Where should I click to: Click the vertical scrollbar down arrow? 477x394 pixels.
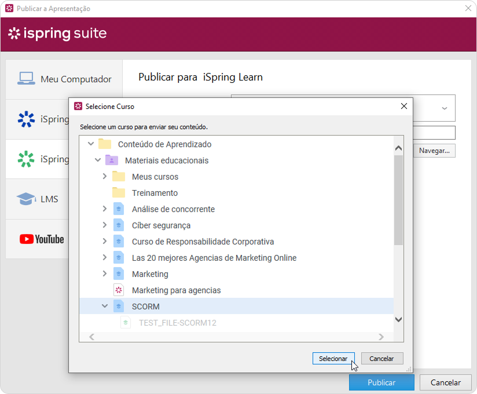[x=398, y=319]
